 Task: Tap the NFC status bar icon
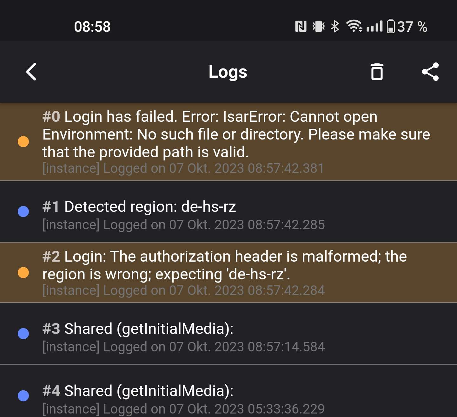(301, 26)
